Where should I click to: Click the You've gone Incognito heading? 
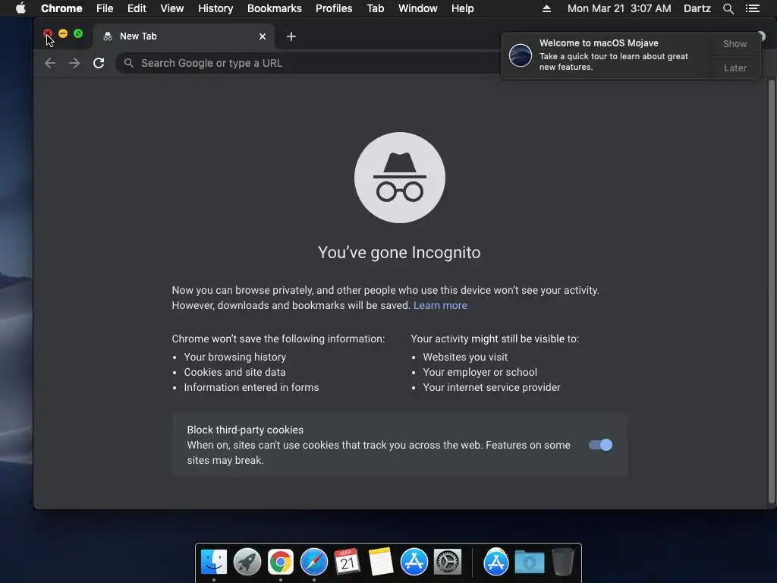tap(399, 252)
